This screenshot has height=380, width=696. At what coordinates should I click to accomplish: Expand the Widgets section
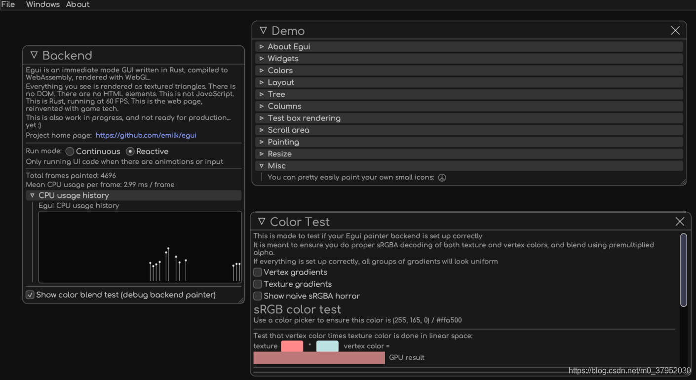[x=469, y=58]
